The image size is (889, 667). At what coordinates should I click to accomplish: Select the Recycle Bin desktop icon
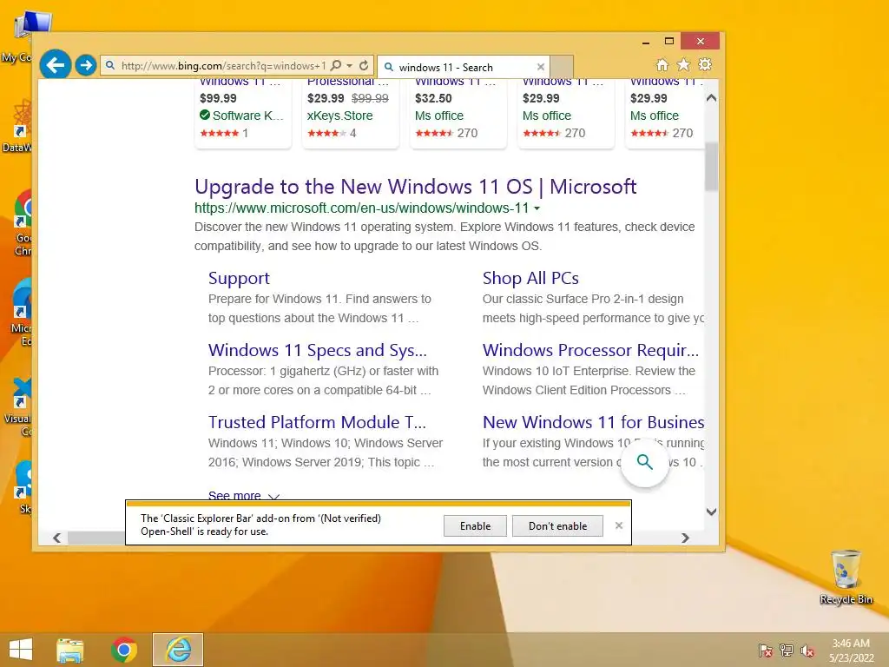tap(846, 578)
